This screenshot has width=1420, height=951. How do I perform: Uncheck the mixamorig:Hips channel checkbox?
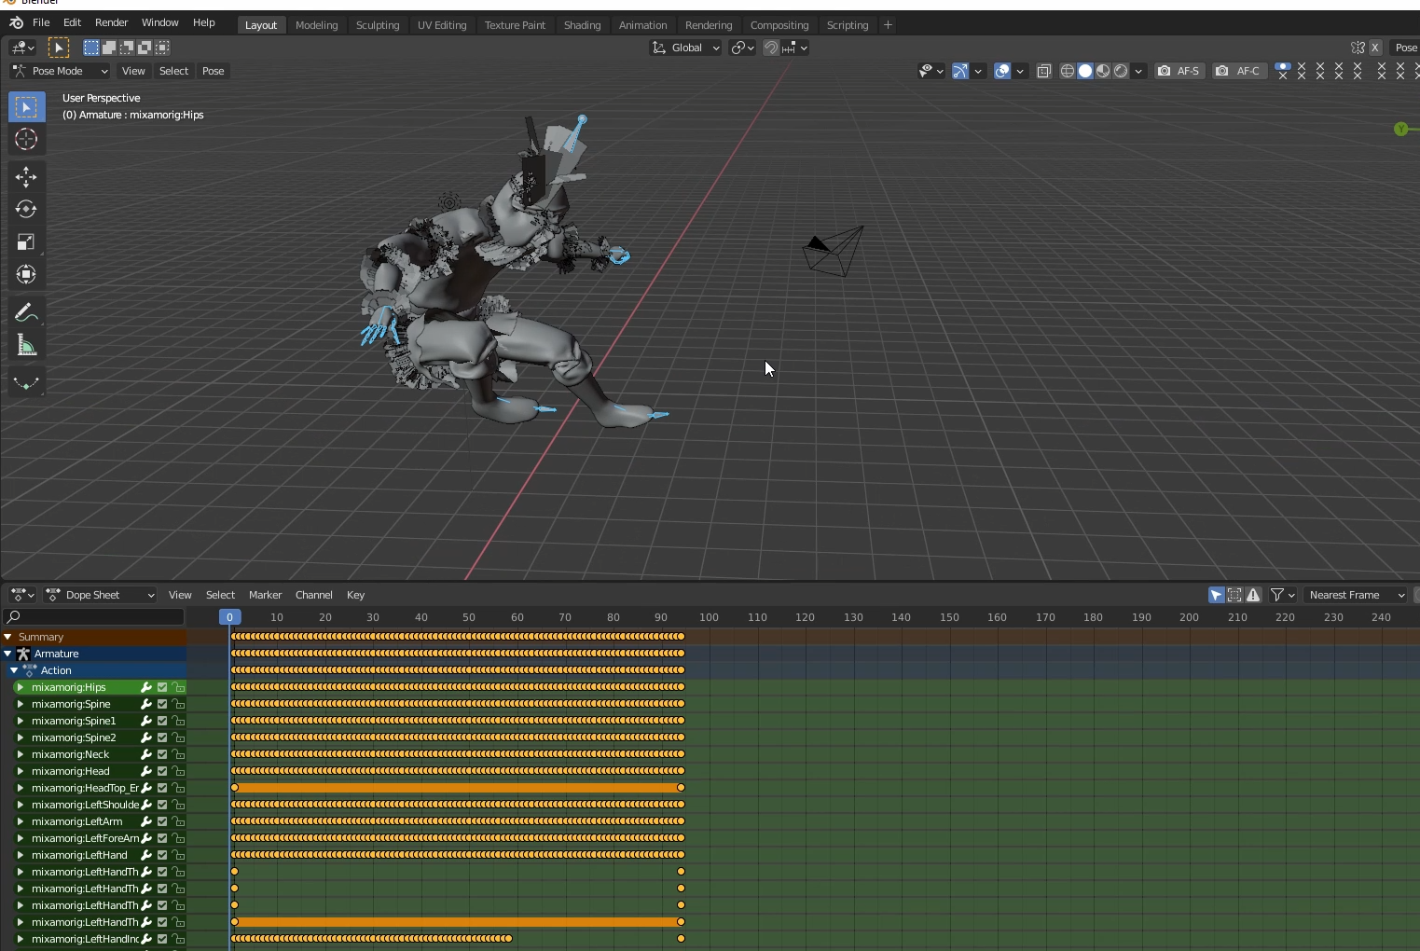pyautogui.click(x=162, y=687)
